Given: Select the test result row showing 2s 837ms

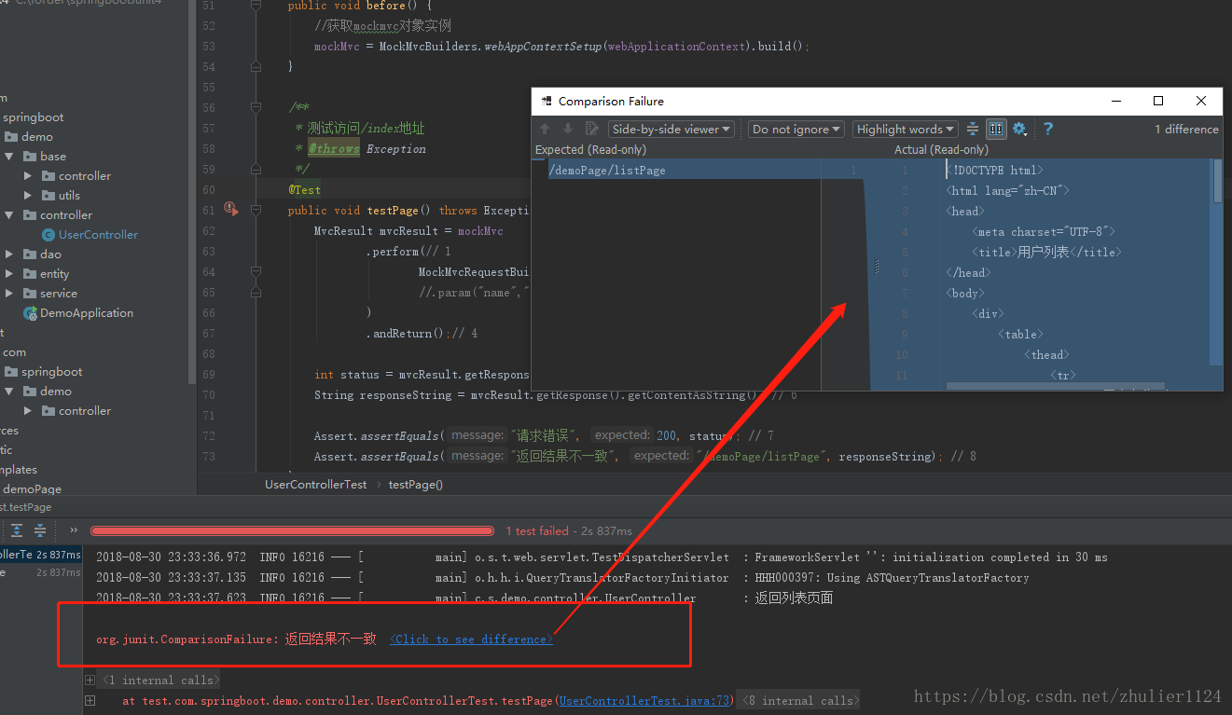Looking at the screenshot, I should (41, 555).
